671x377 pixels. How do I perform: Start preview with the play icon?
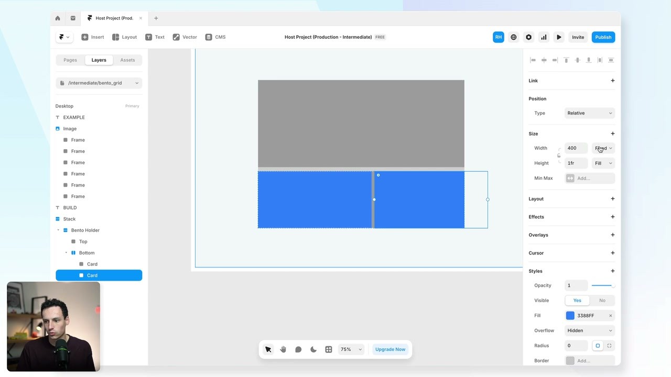(x=559, y=37)
